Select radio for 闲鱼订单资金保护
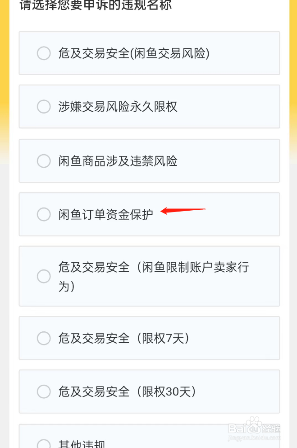The image size is (297, 448). click(x=44, y=214)
